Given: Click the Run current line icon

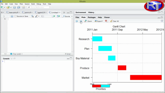Looking at the screenshot, I should (x=53, y=16).
